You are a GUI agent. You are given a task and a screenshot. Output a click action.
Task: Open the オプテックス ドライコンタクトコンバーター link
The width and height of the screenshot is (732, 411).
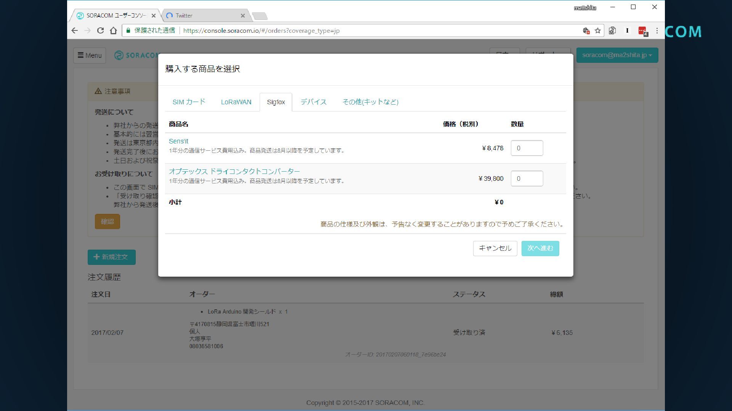coord(234,171)
